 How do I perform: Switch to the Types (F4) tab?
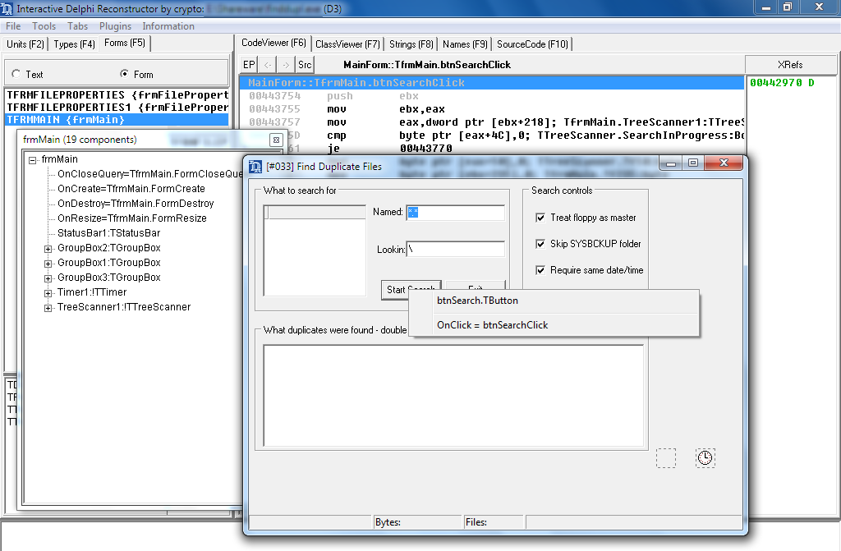75,44
